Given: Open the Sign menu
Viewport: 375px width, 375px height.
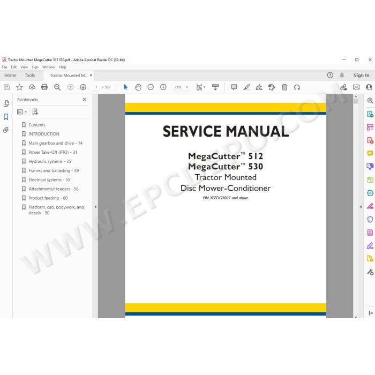Looking at the screenshot, I should (x=35, y=67).
